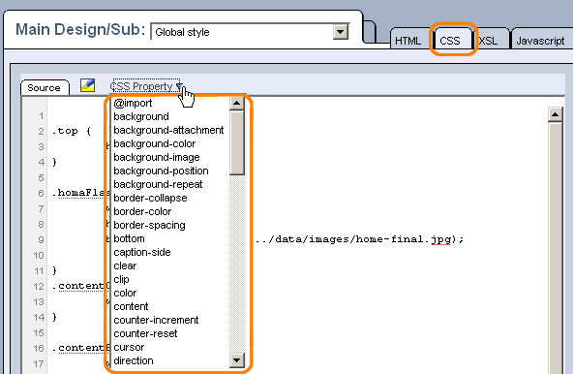Click the property list scroll-down arrow

[x=237, y=360]
